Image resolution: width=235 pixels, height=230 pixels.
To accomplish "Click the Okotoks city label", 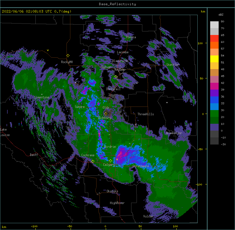I will coord(112,191).
